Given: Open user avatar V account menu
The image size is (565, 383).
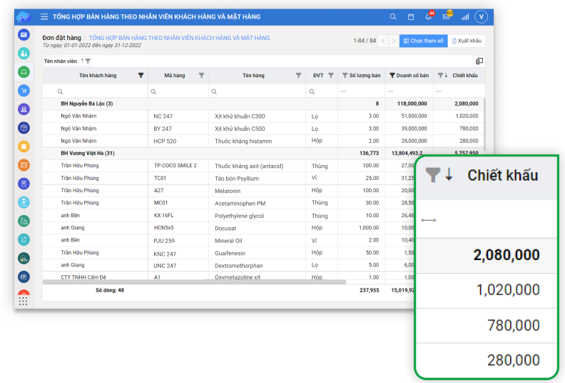Looking at the screenshot, I should pyautogui.click(x=481, y=16).
